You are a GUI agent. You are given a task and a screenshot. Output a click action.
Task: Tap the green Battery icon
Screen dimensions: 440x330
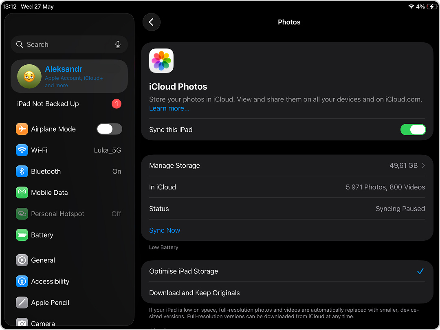click(22, 235)
